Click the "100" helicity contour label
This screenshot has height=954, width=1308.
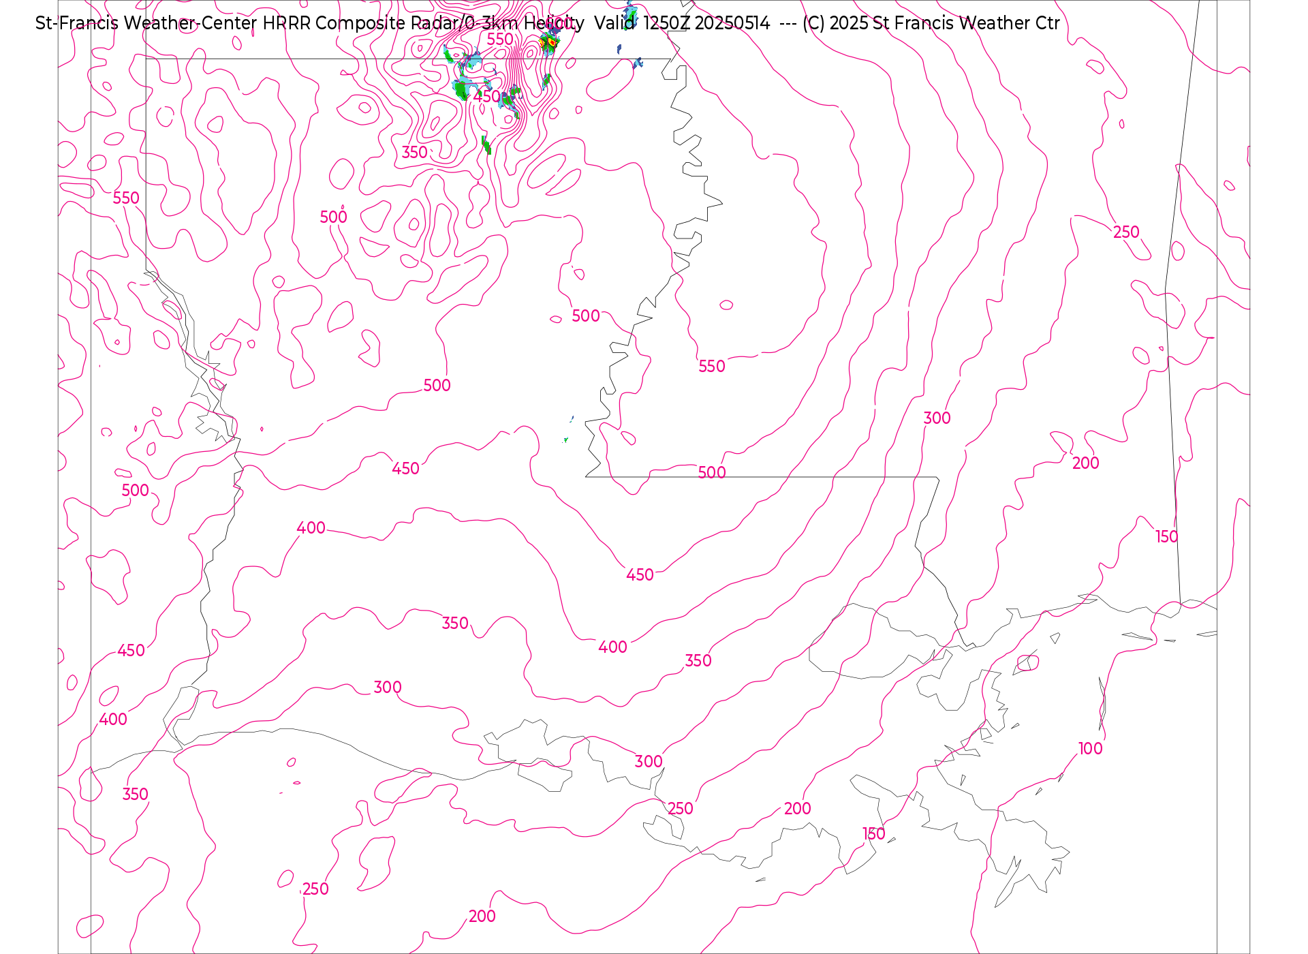1090,748
